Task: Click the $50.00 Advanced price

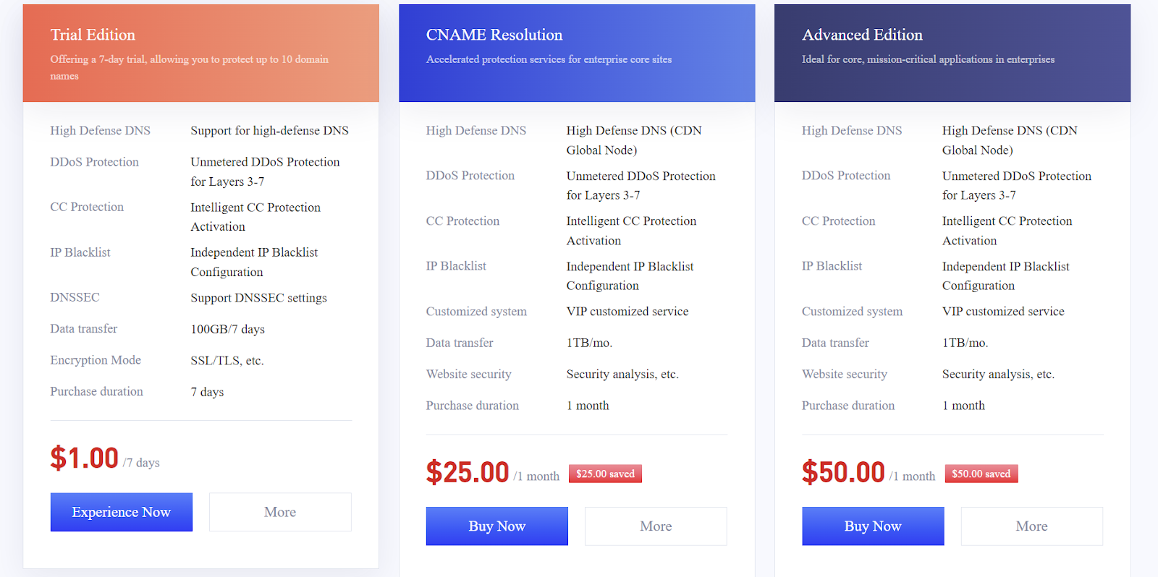Action: 843,472
